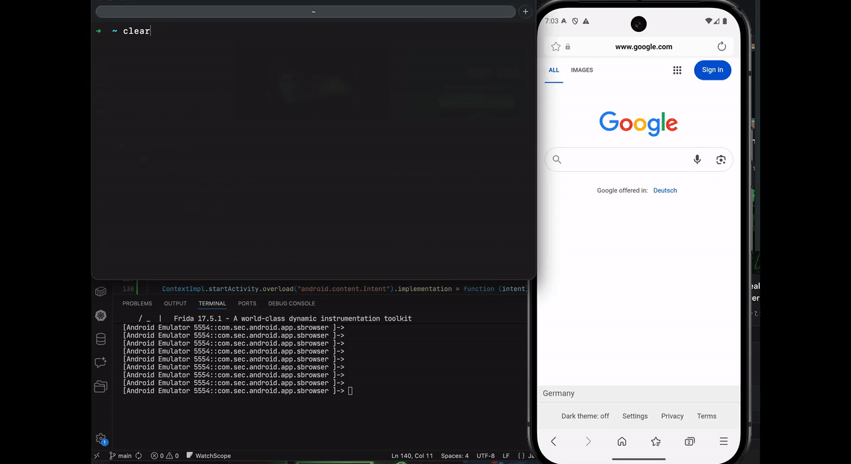Select the TERMINAL panel tab

pos(212,303)
